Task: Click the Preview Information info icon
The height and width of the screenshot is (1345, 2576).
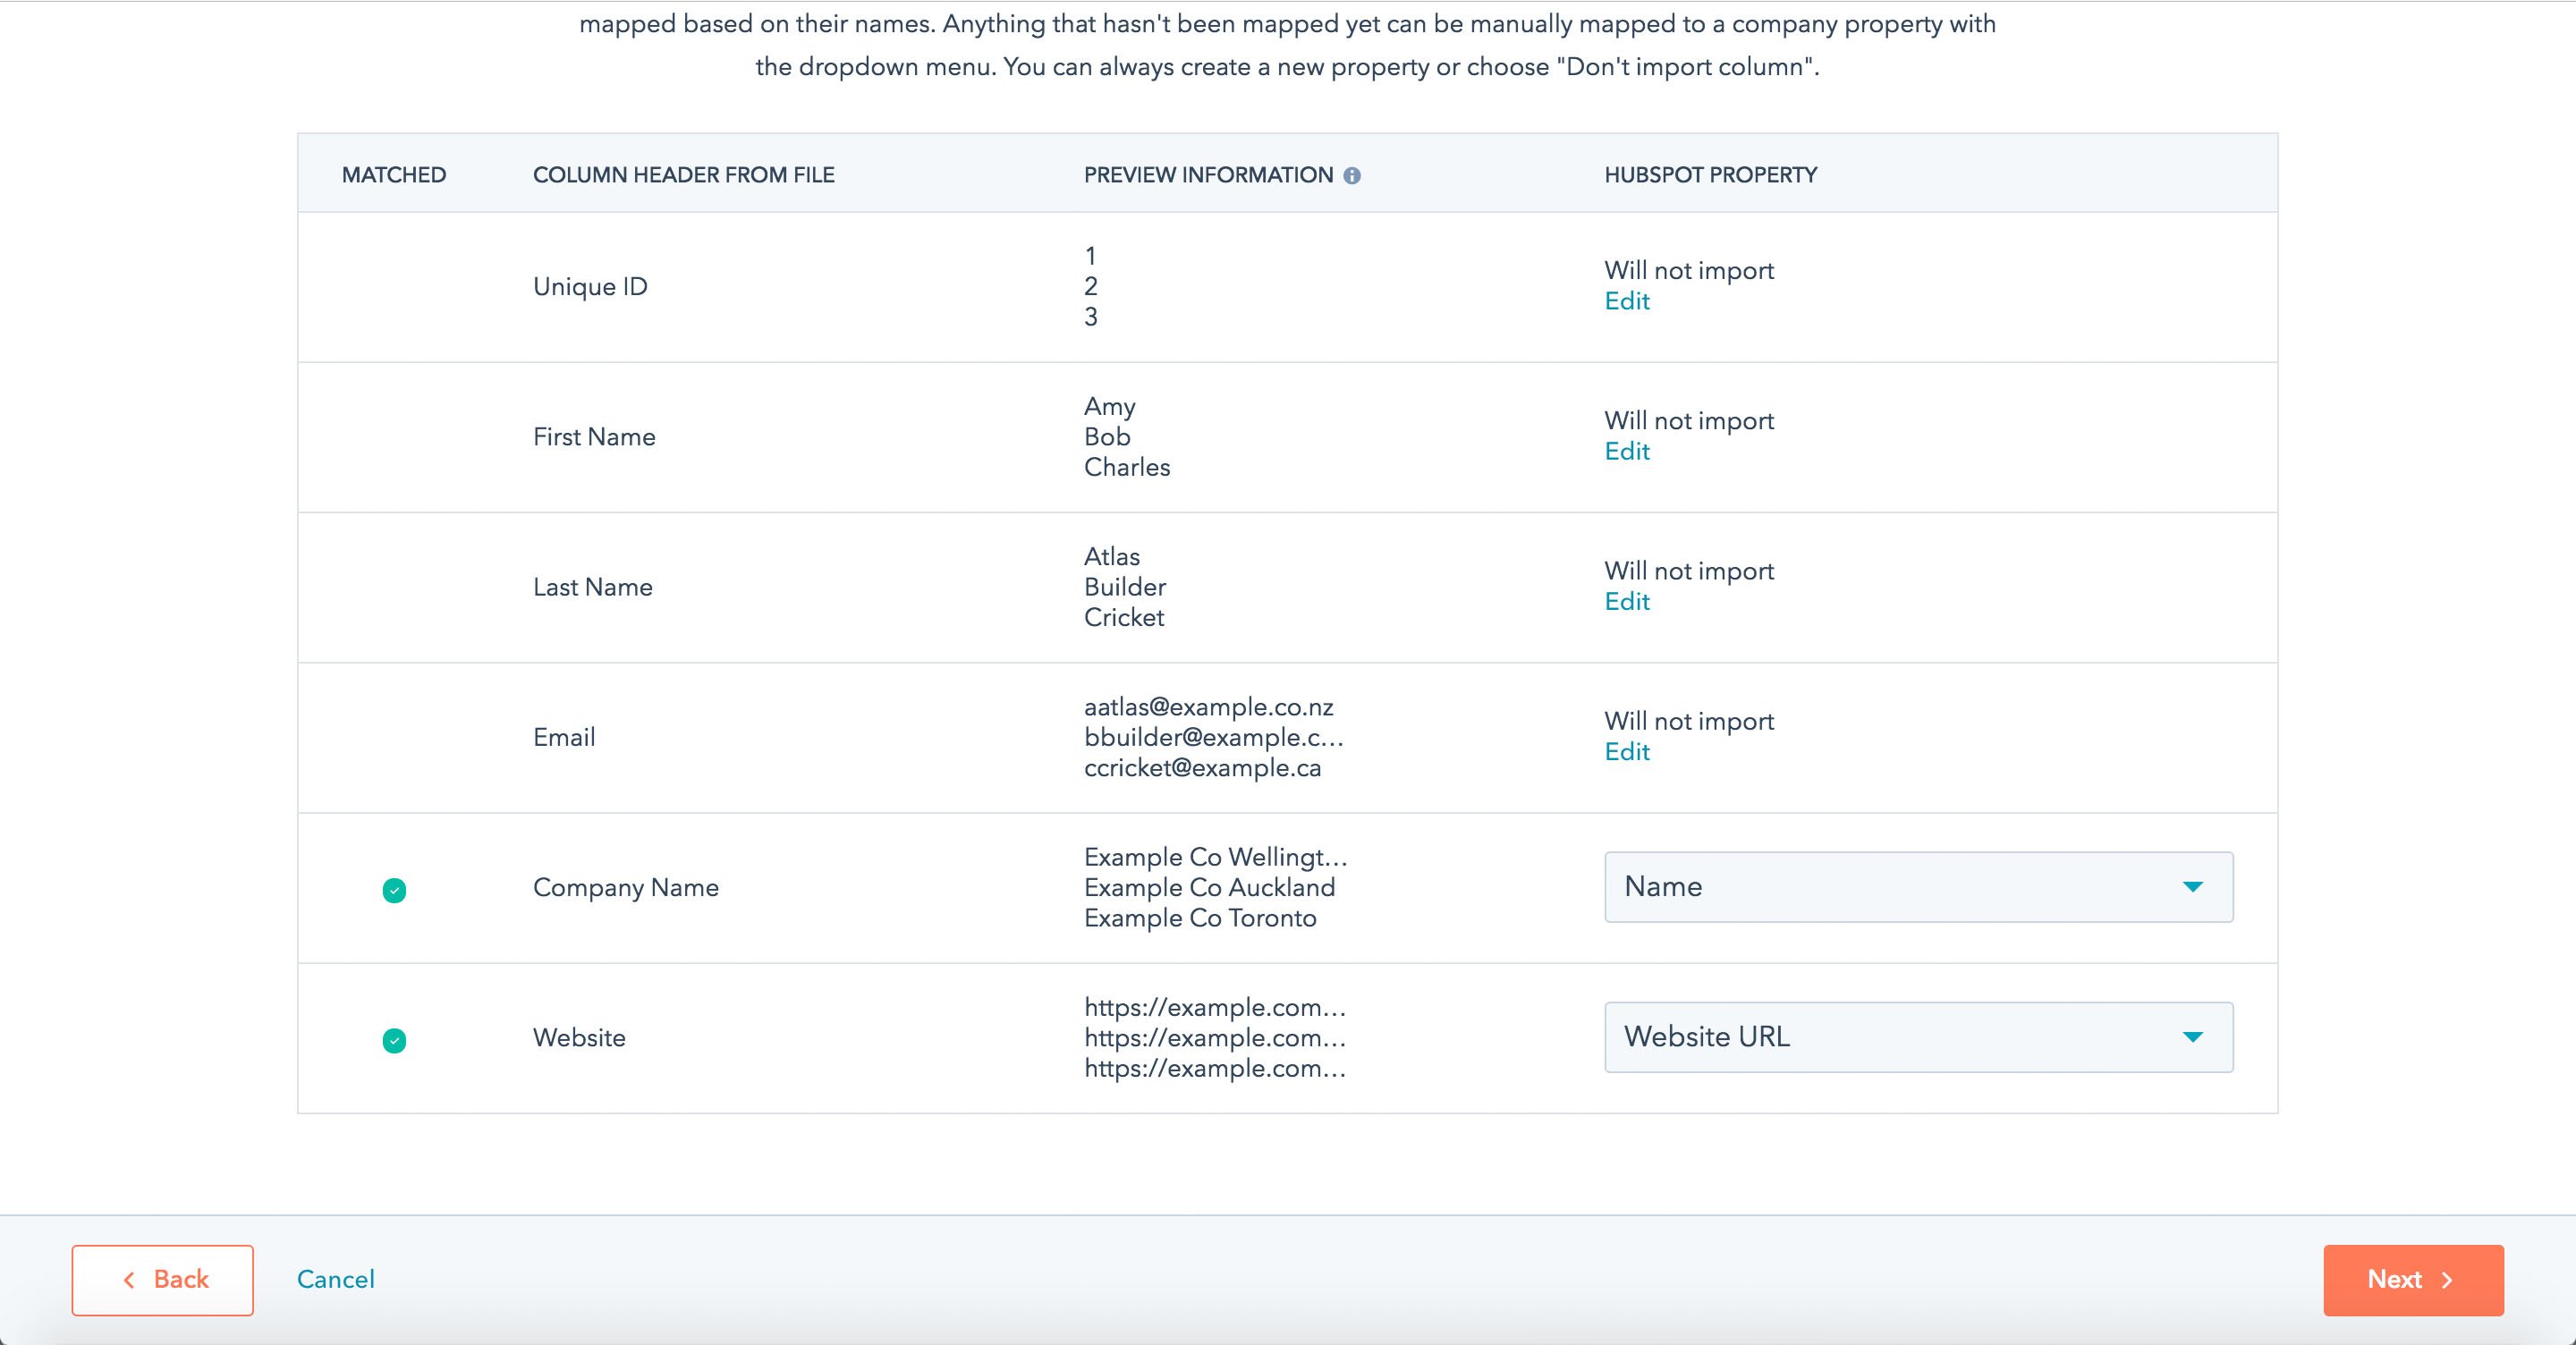Action: tap(1355, 175)
